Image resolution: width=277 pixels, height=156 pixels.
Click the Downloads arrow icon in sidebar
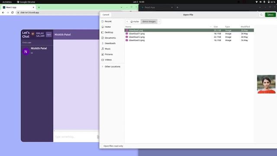(x=103, y=43)
